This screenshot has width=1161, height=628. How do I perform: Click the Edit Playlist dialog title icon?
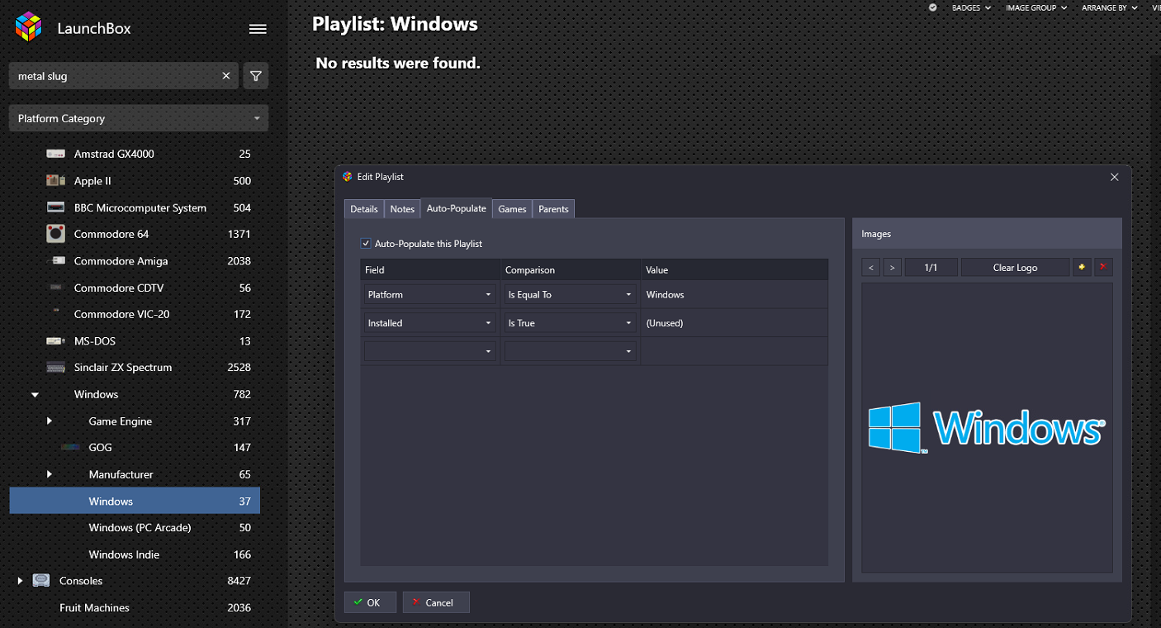[348, 177]
